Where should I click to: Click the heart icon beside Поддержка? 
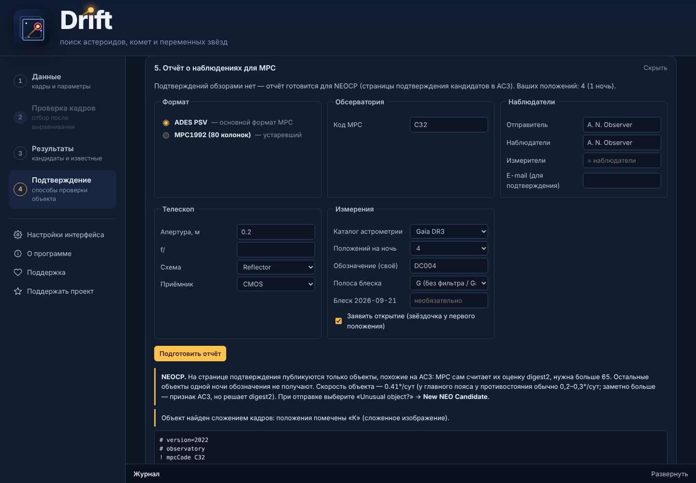[x=18, y=272]
